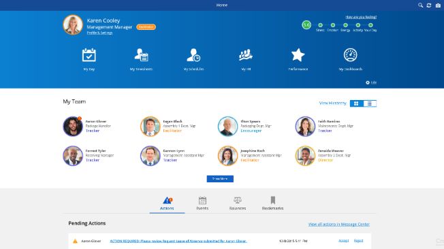Click the refresh icon in top bar
Image resolution: width=444 pixels, height=249 pixels.
click(429, 5)
